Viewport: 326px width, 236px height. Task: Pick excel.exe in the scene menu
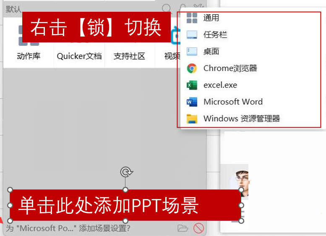[220, 85]
